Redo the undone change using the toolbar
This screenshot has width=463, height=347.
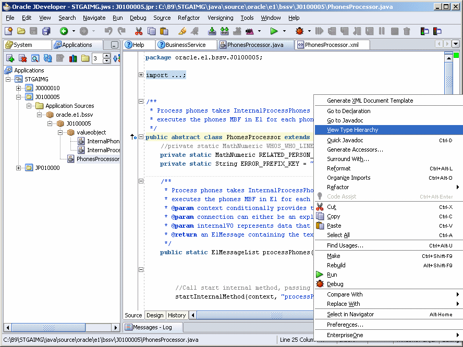click(123, 32)
